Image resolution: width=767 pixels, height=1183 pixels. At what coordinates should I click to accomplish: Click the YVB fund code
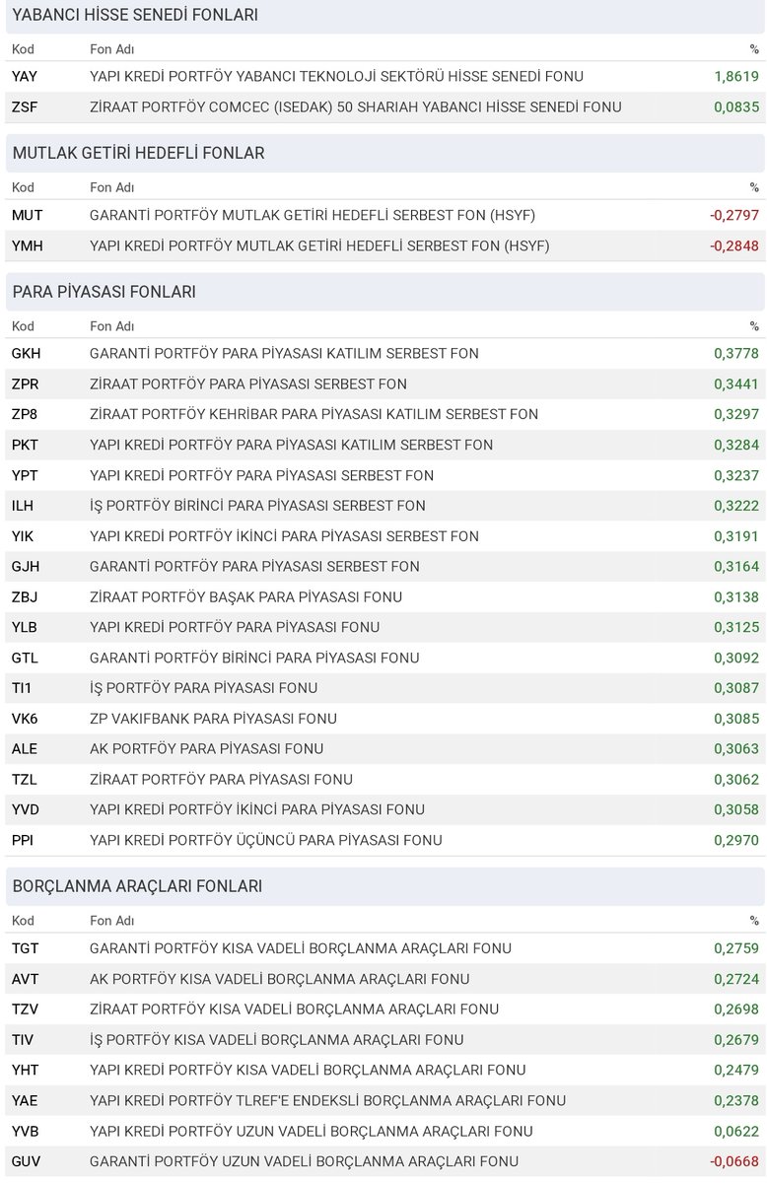point(26,1132)
